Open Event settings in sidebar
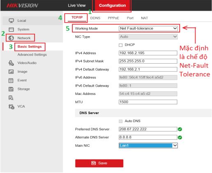Viewport: 212px width, 173px height. click(x=22, y=81)
